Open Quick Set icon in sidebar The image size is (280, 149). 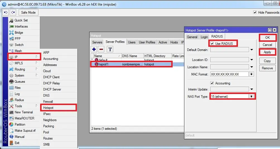tap(11, 20)
